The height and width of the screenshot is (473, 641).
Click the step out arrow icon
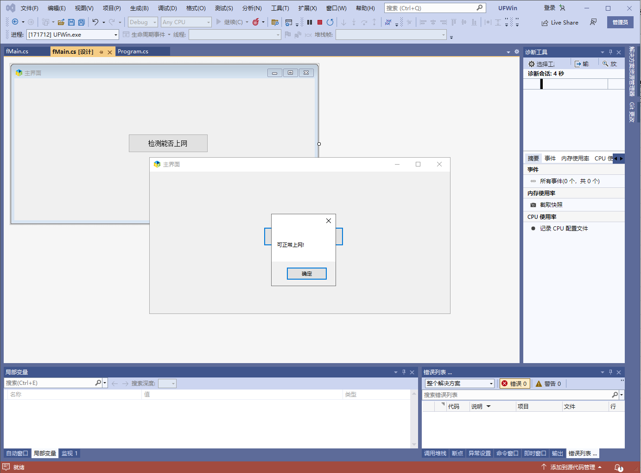[374, 22]
